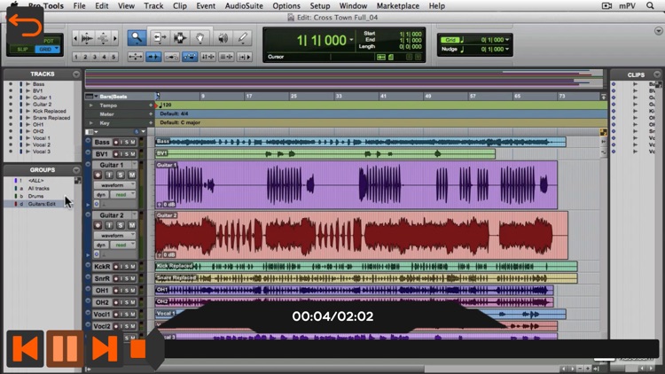Select the Zoomer magnifier tool
The width and height of the screenshot is (665, 374).
[137, 38]
